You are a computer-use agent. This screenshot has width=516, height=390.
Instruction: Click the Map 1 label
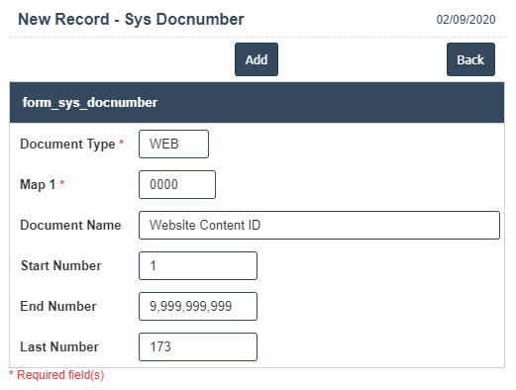pos(38,184)
